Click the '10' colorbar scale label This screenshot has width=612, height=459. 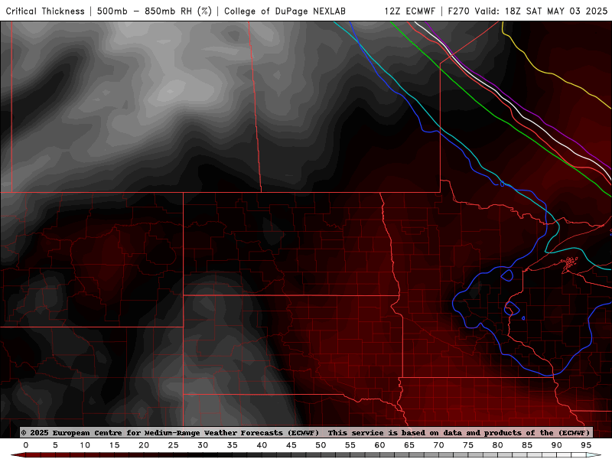coord(85,445)
